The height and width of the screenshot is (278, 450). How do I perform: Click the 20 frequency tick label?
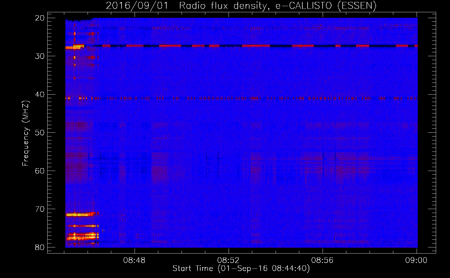pos(40,18)
